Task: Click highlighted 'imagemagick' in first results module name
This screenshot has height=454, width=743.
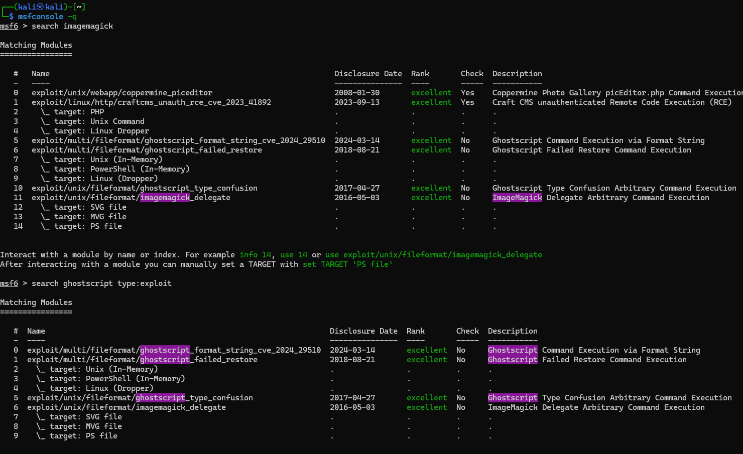Action: pyautogui.click(x=165, y=198)
